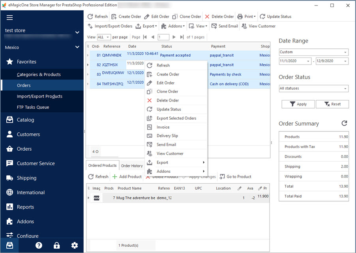Click Go to Product button
356x253 pixels.
point(236,177)
